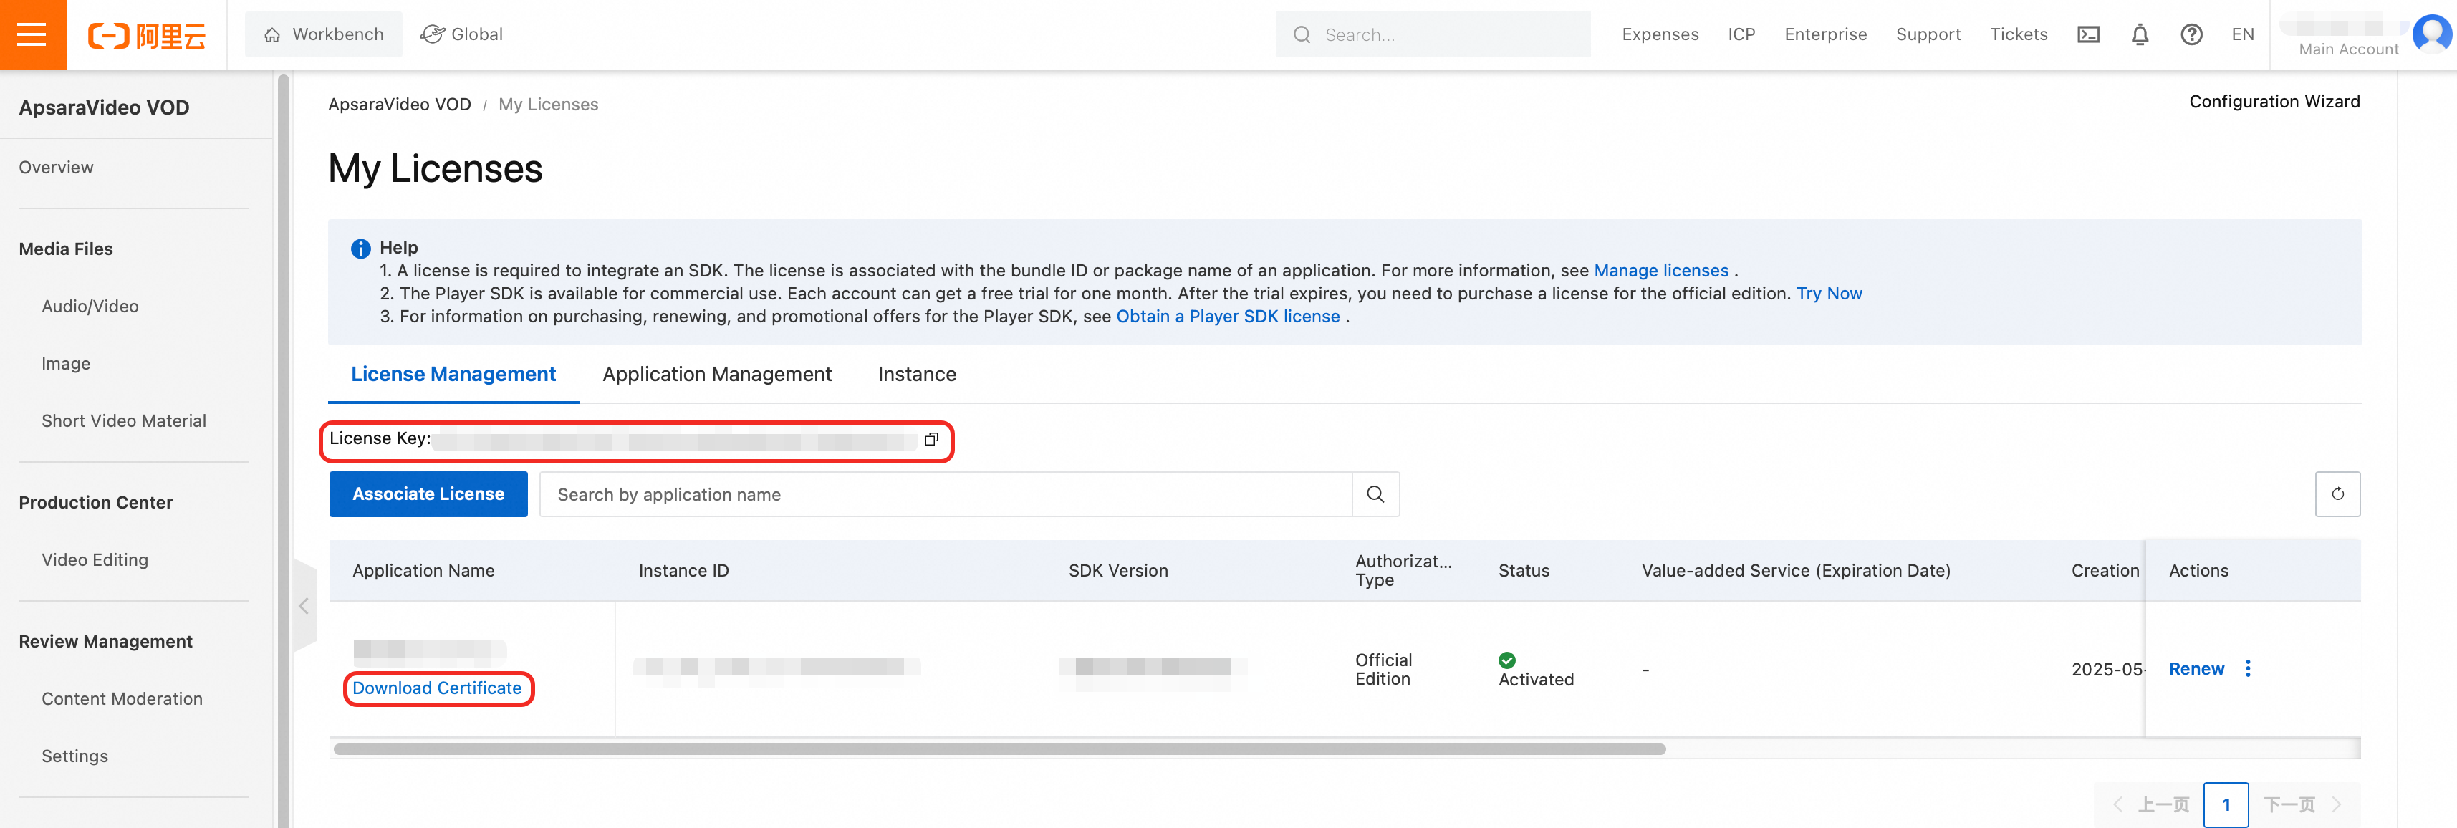Collapse the sidebar with arrow handle

pyautogui.click(x=303, y=606)
